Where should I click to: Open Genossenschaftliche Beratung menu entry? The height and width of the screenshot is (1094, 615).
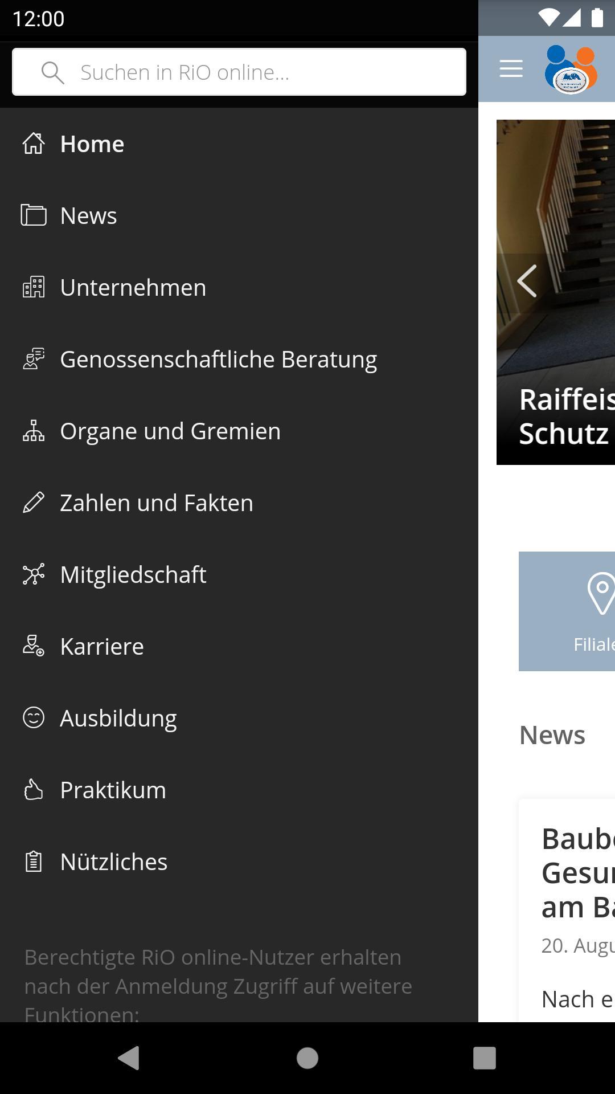click(218, 360)
